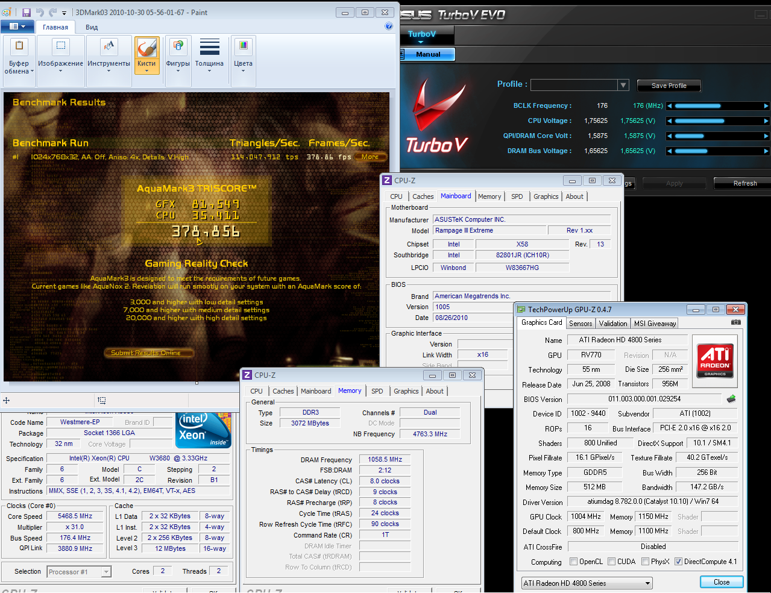
Task: Switch to the Вид tab in Paint
Action: tap(92, 27)
